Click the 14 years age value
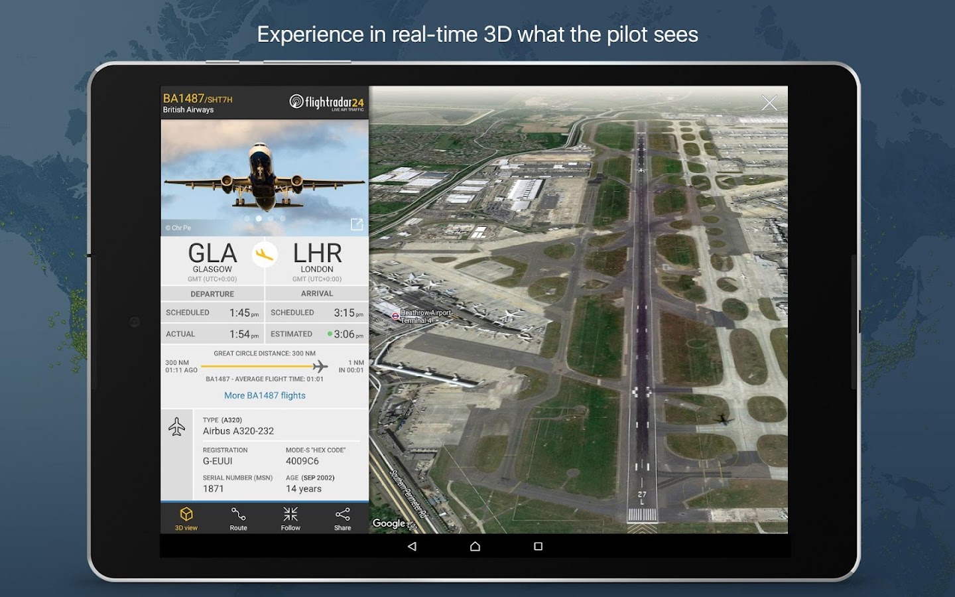The width and height of the screenshot is (955, 597). point(304,489)
